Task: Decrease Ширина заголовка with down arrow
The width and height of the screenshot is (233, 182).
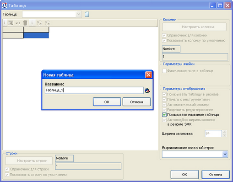Action: click(x=224, y=135)
